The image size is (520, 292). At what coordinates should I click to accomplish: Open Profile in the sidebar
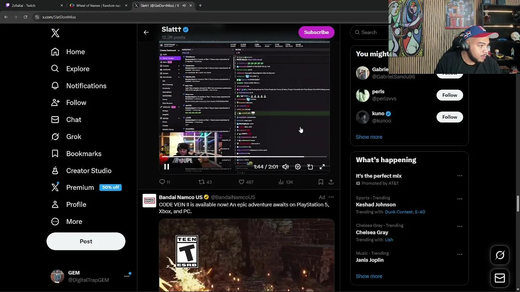69,204
